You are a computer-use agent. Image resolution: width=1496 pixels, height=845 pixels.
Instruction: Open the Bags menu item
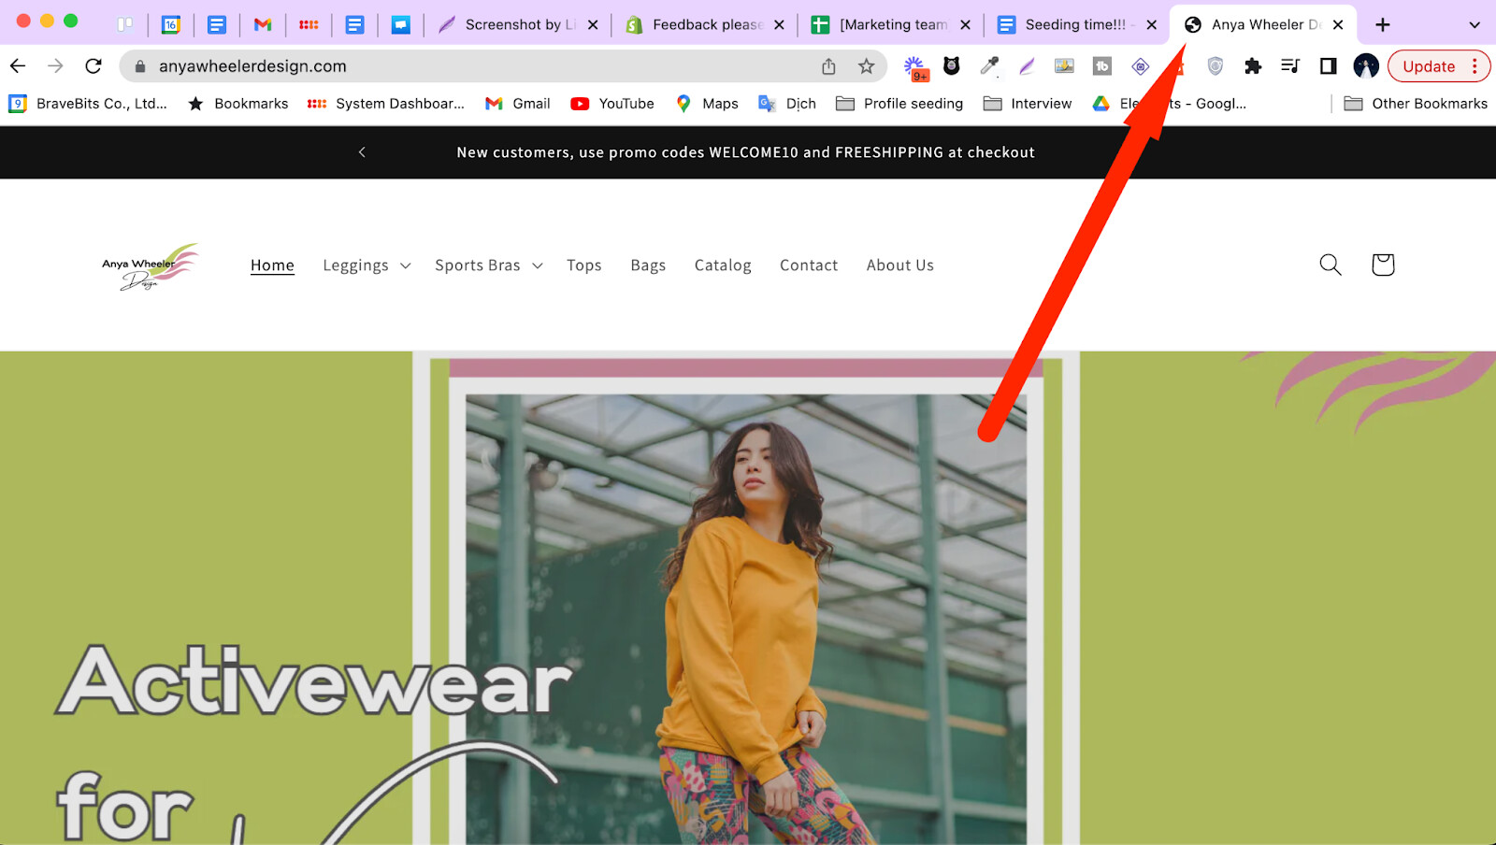pos(648,265)
